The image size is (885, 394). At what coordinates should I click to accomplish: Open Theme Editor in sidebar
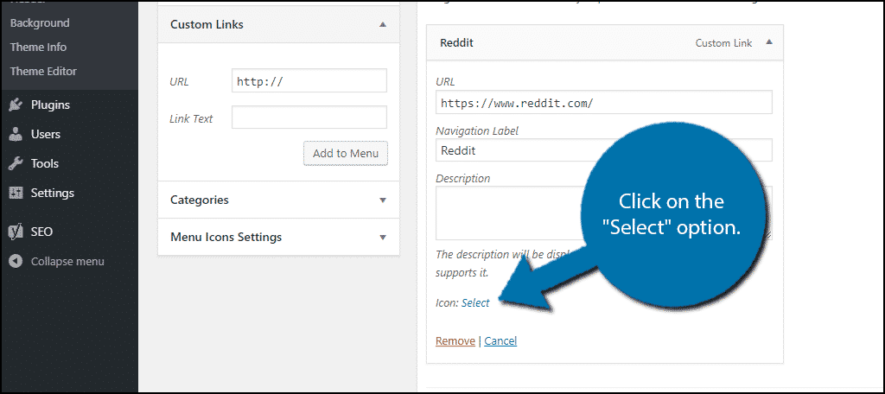[43, 71]
